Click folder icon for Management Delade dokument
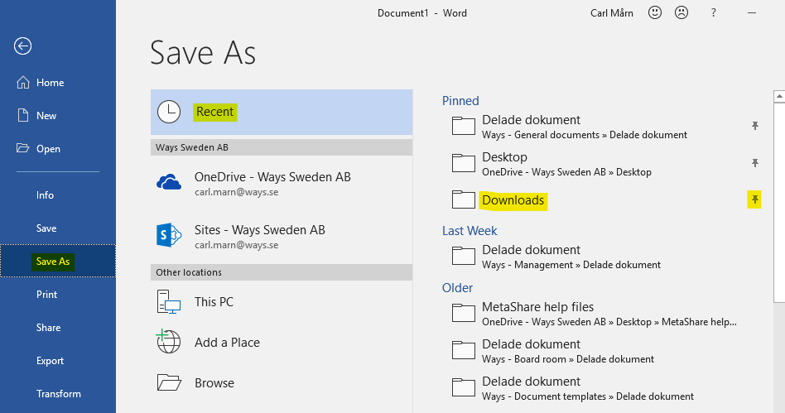The image size is (785, 413). tap(464, 256)
